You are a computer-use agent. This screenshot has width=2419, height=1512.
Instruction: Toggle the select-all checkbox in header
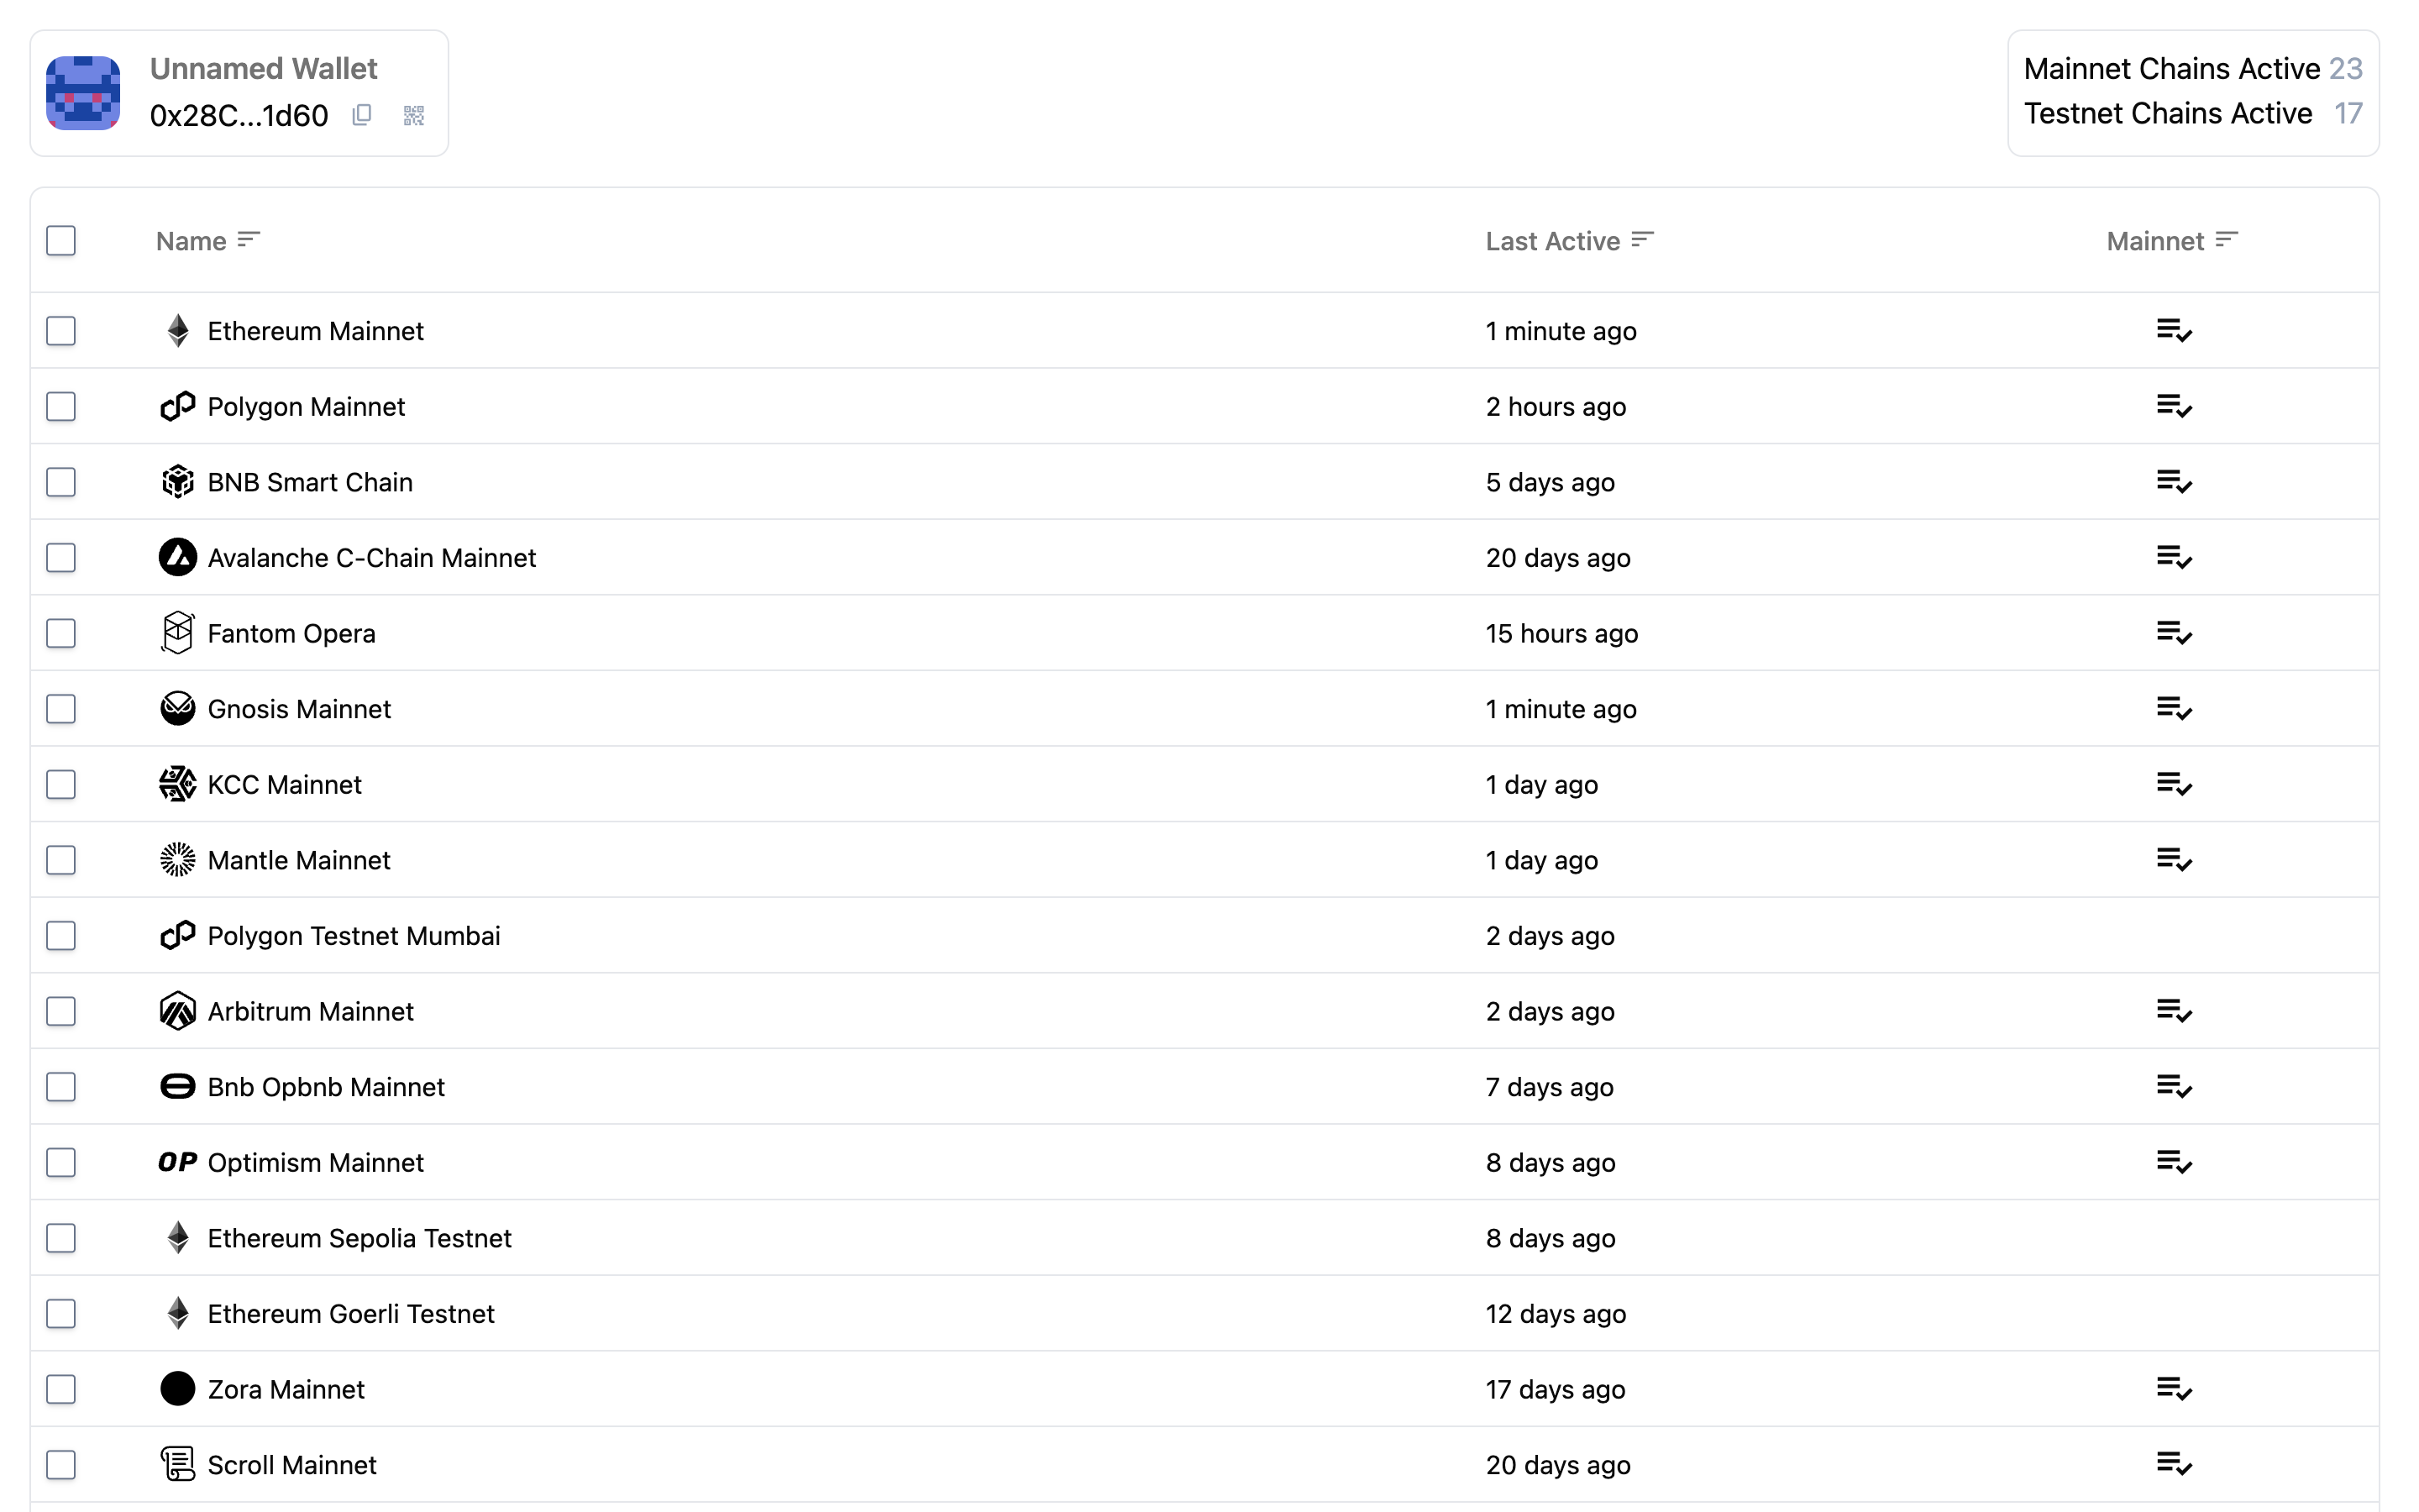61,241
